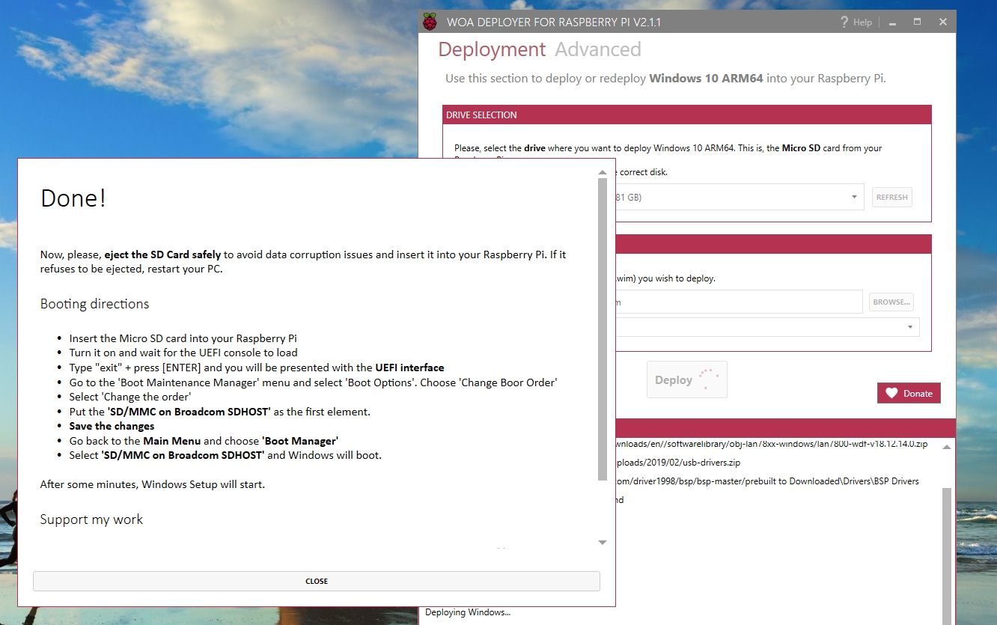997x625 pixels.
Task: Click the Raspberry Pi logo in the title bar
Action: tap(430, 22)
